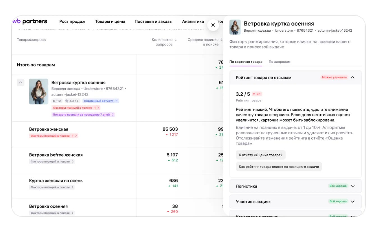Click the Подменный артикул +1 badge
The image size is (377, 232).
(100, 101)
